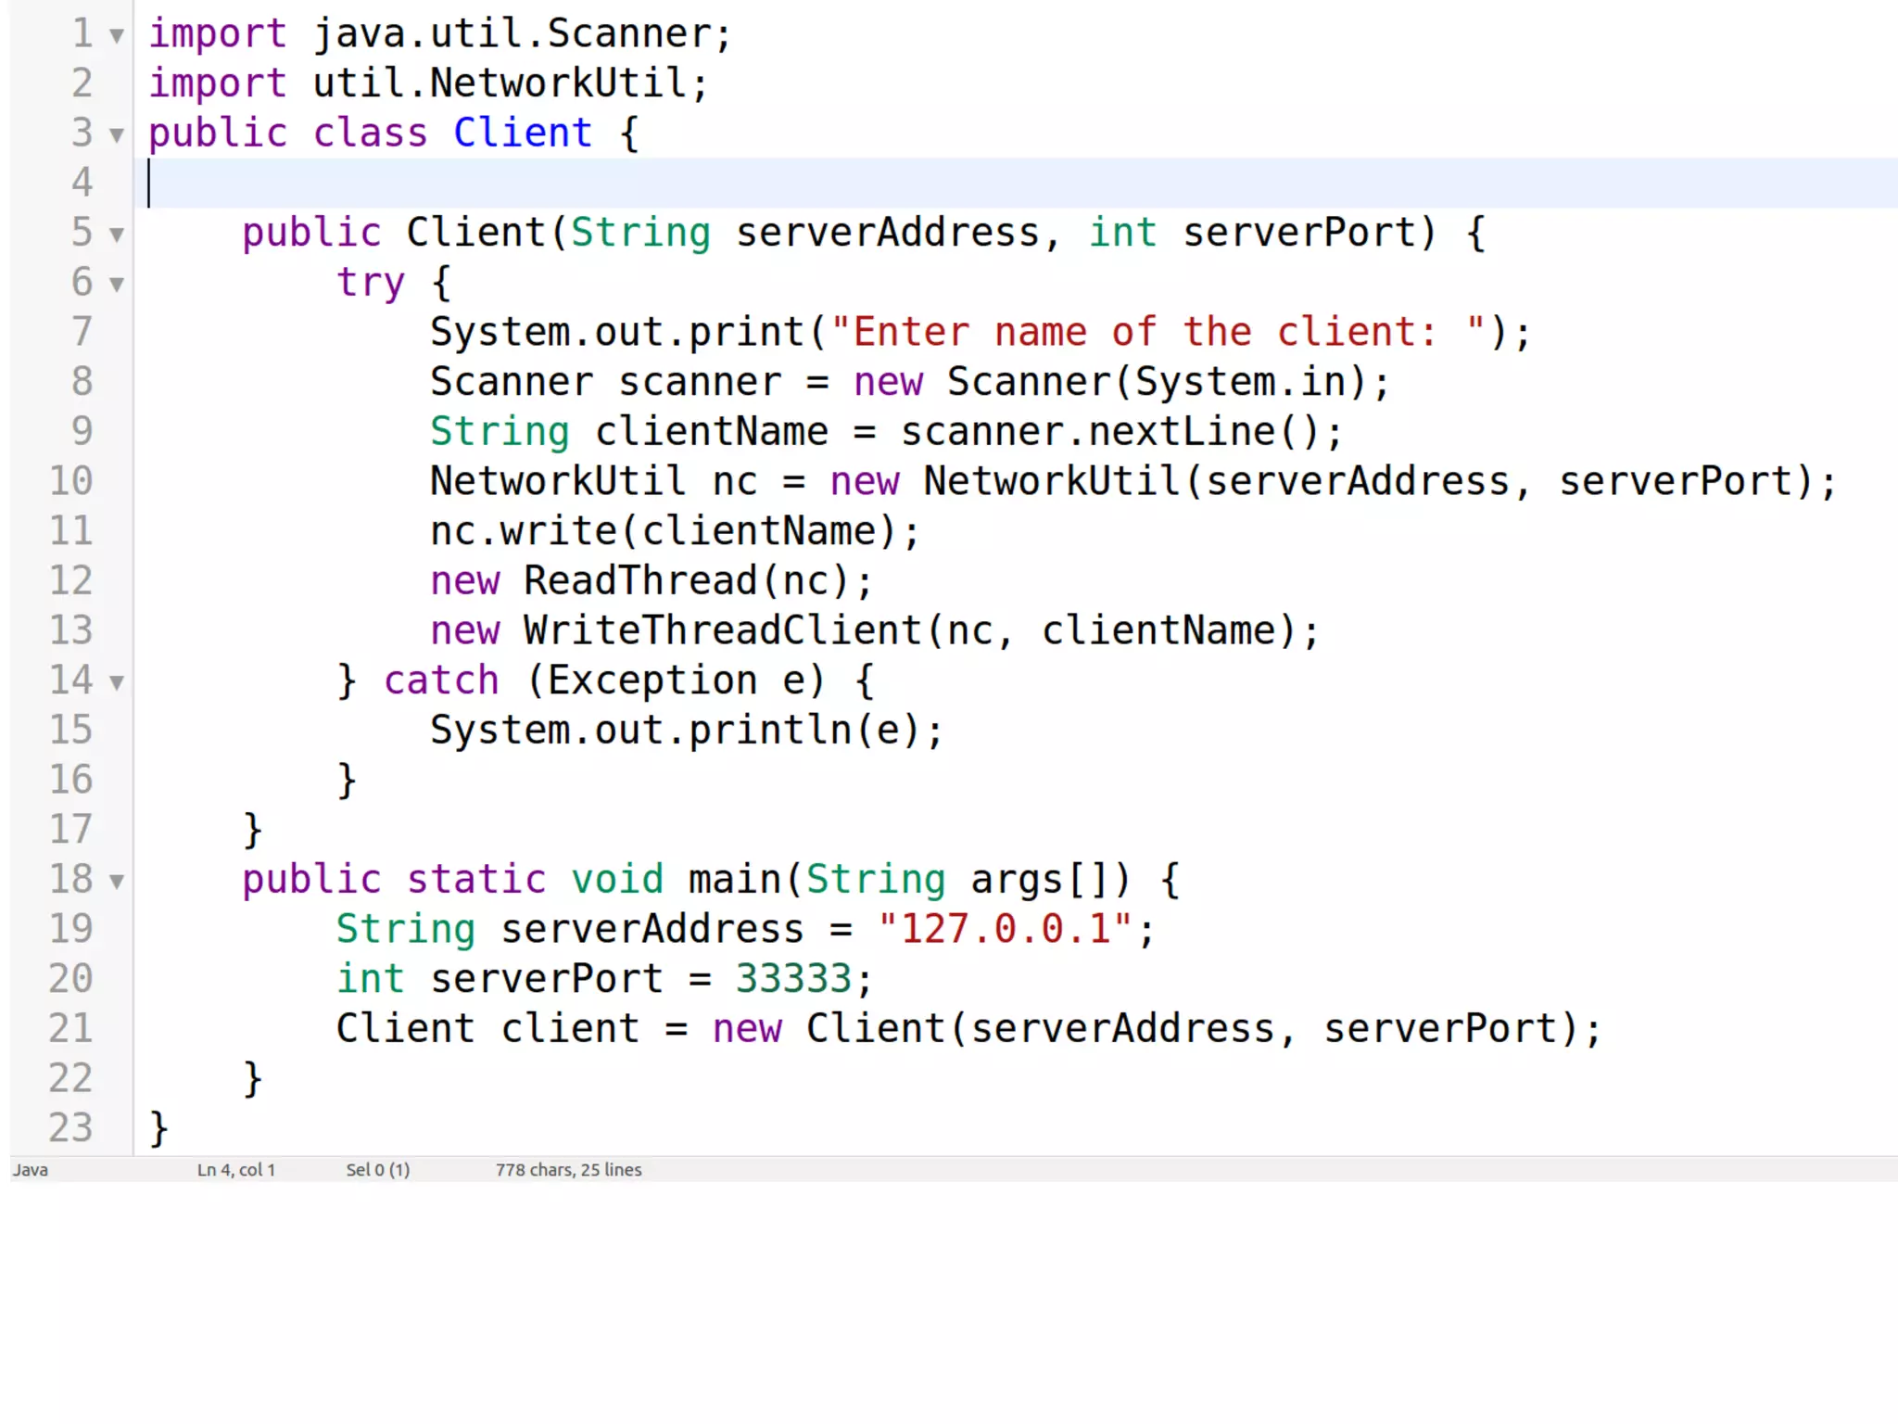Open the Java language selector in status bar
Image resolution: width=1898 pixels, height=1424 pixels.
31,1170
